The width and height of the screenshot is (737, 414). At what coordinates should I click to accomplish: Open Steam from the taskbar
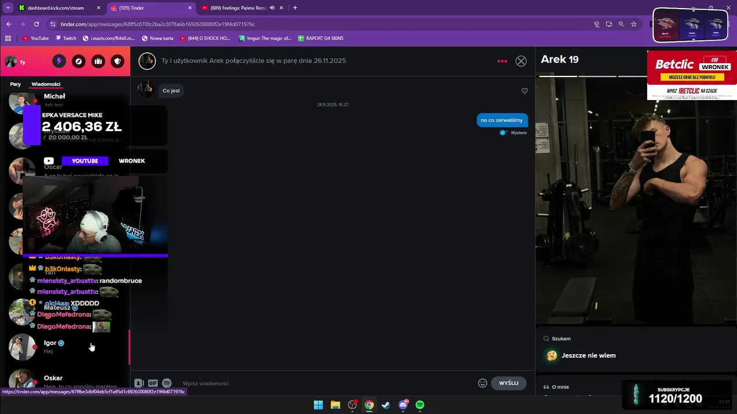coord(386,405)
